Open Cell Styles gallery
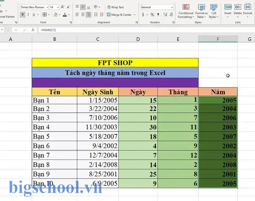The image size is (255, 201). (213, 11)
